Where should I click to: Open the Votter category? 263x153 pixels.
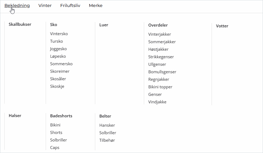[x=222, y=26]
